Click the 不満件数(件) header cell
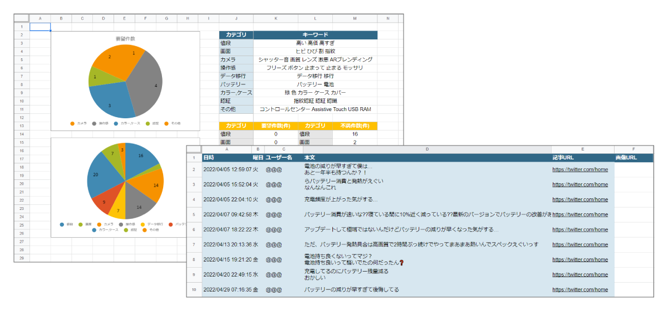 click(355, 126)
